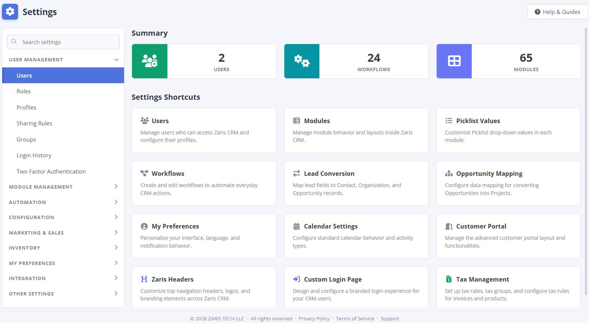Click the My Preferences person icon
589x323 pixels.
point(144,226)
